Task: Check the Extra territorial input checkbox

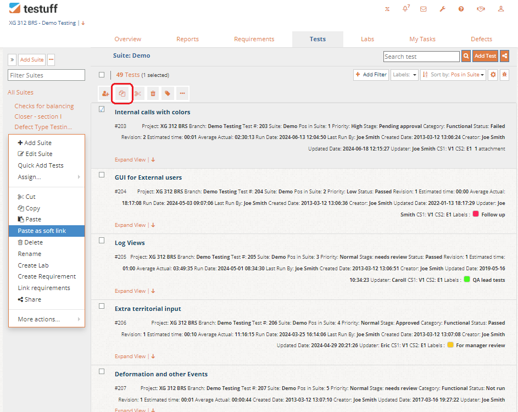Action: [102, 306]
